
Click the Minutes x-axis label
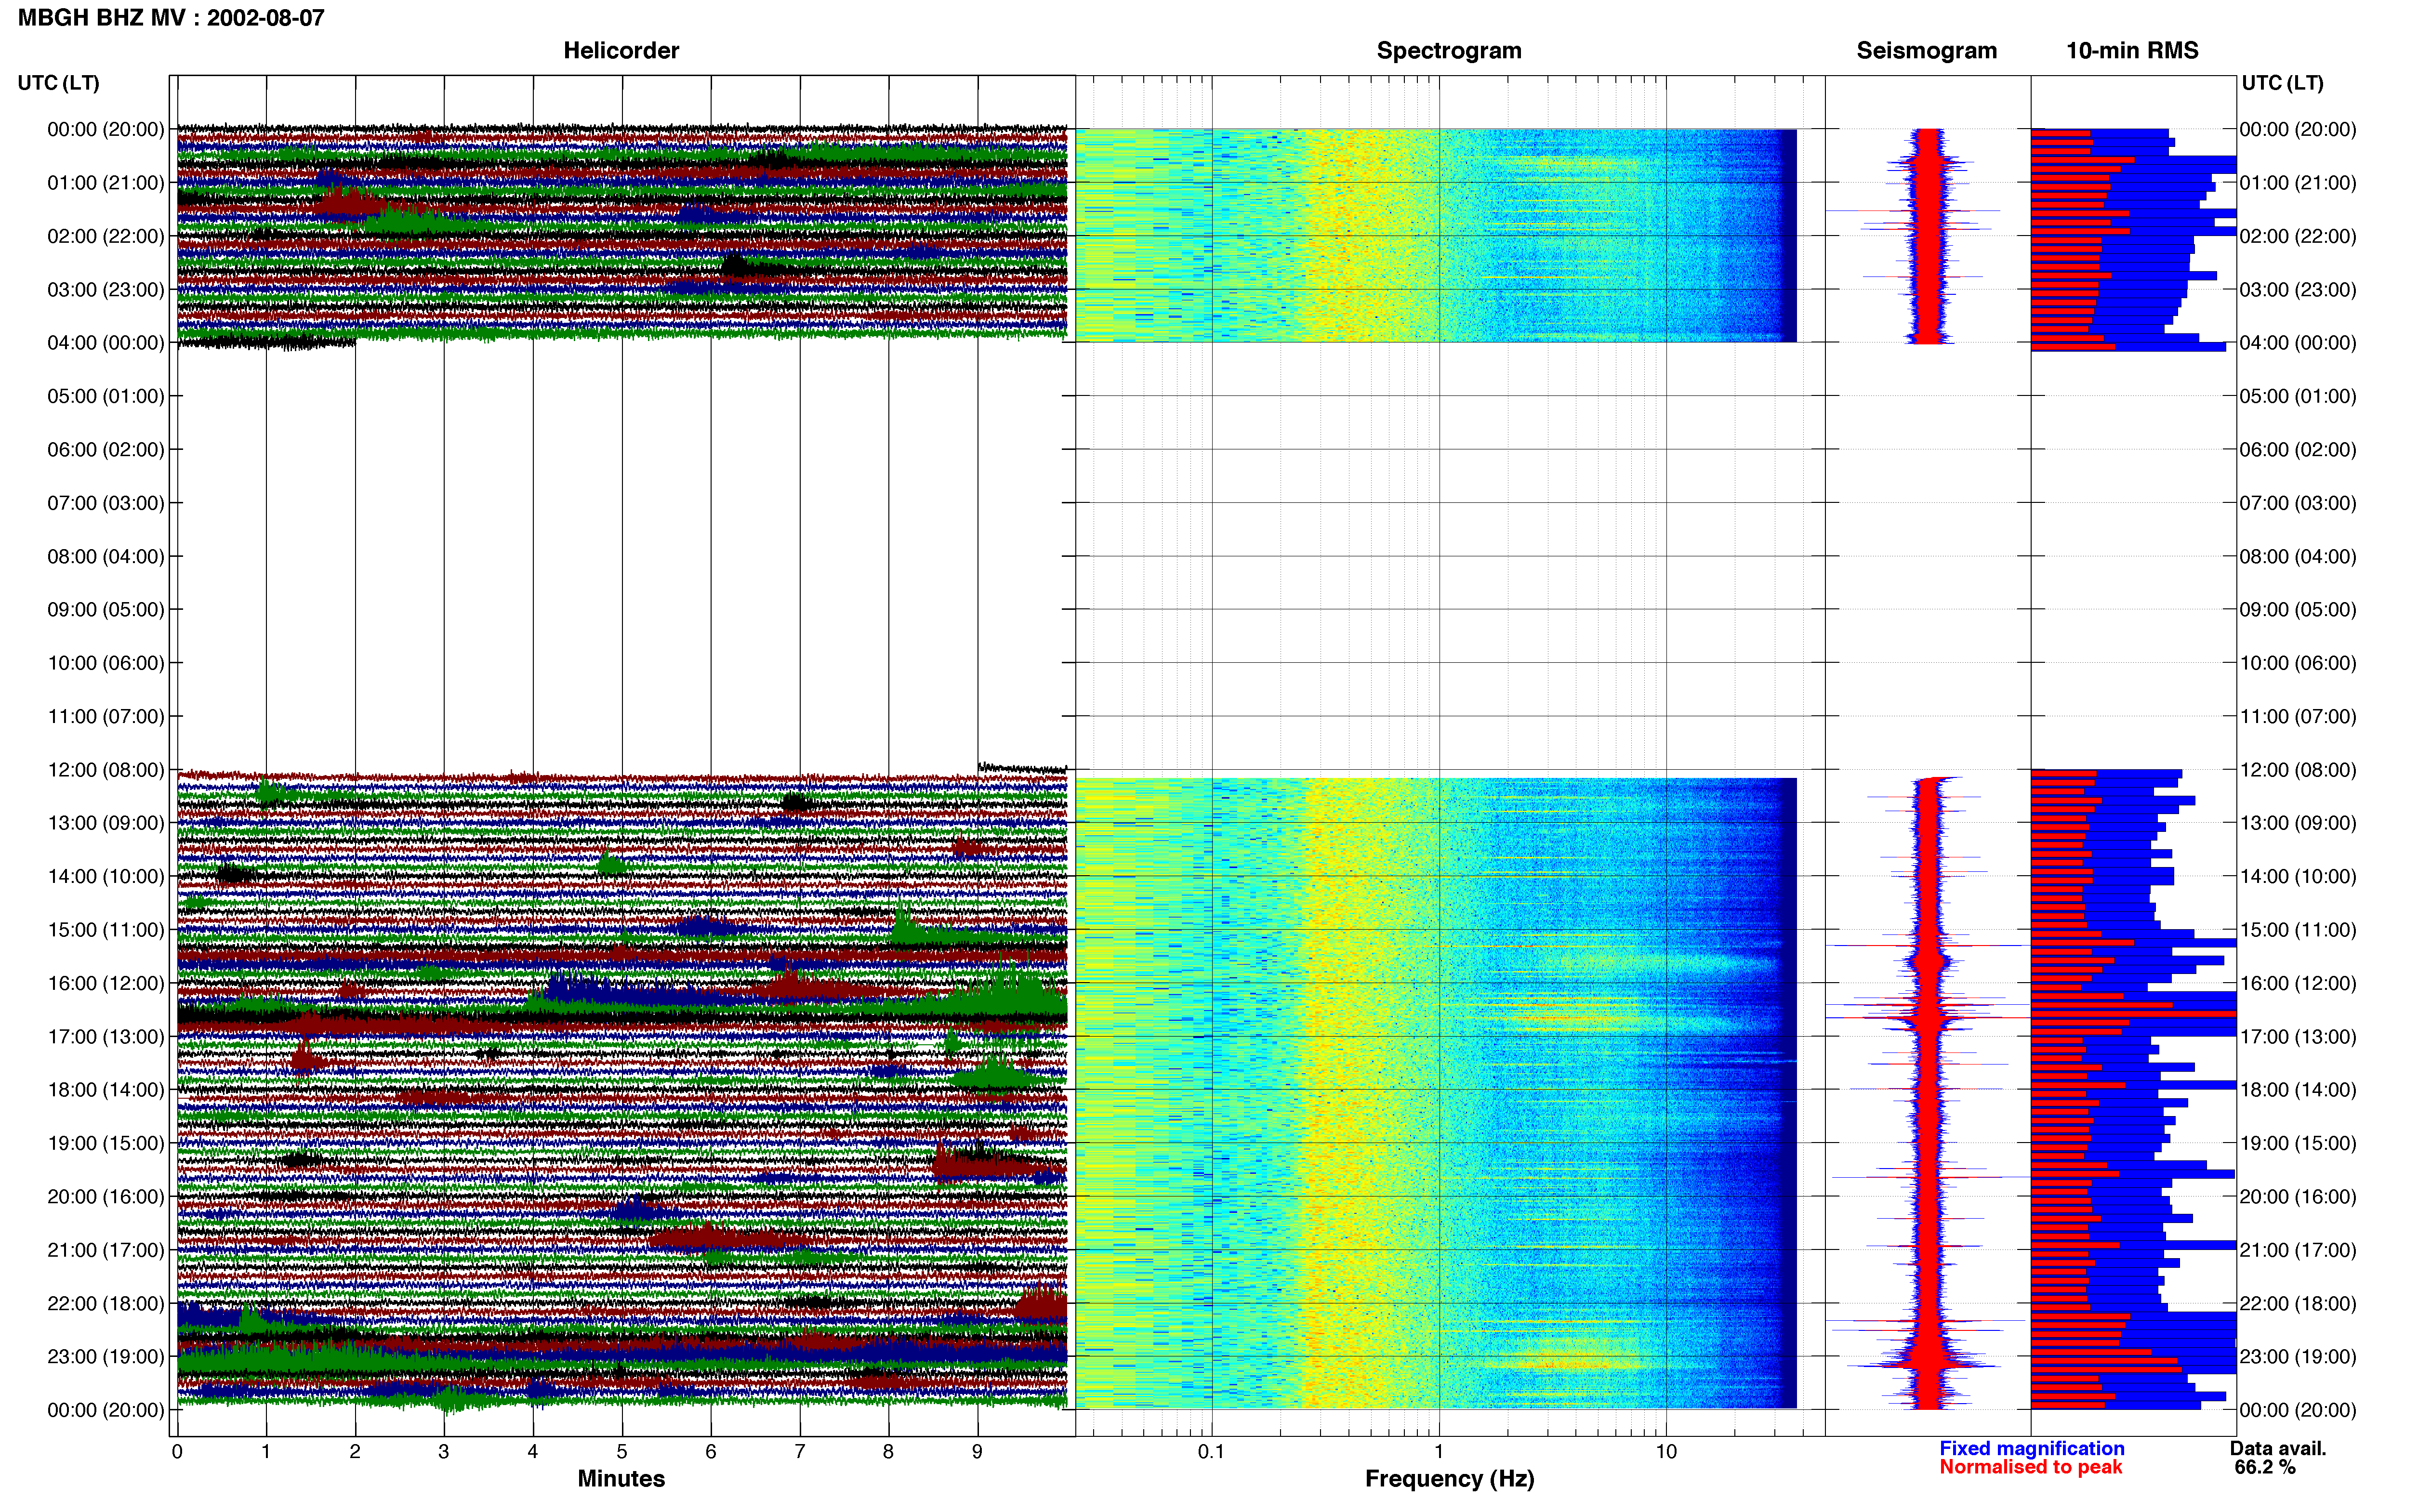621,1479
